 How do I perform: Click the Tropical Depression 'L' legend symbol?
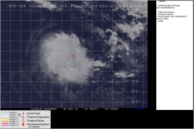[23, 117]
